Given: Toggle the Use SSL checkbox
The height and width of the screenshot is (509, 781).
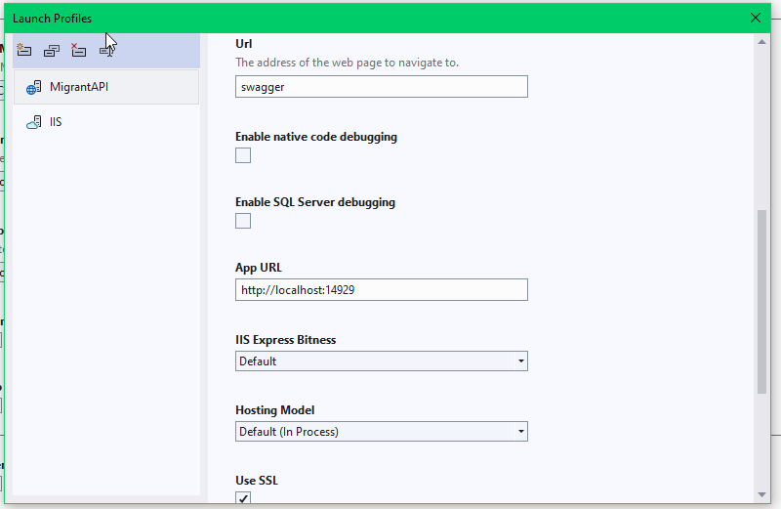Looking at the screenshot, I should [243, 497].
